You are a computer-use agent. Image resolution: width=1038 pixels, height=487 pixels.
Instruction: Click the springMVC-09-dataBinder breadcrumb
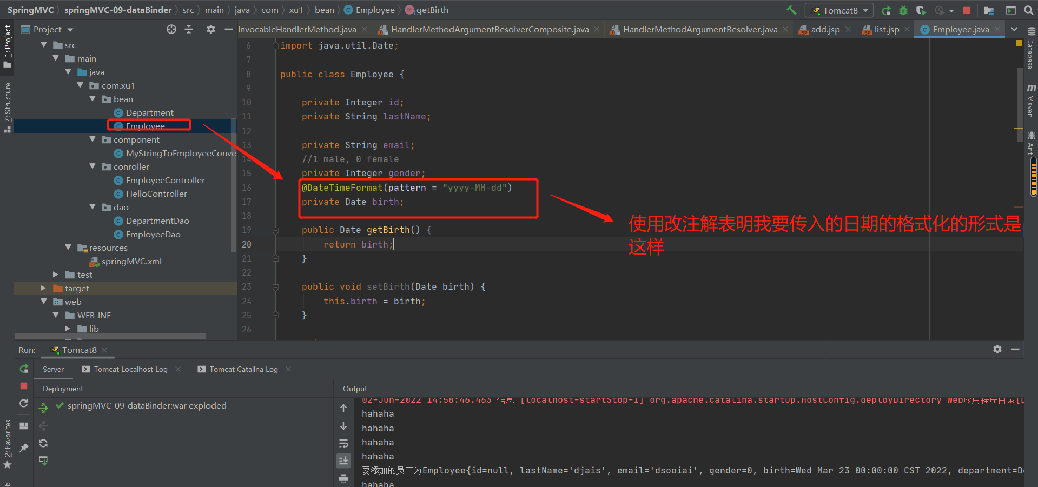[x=118, y=10]
